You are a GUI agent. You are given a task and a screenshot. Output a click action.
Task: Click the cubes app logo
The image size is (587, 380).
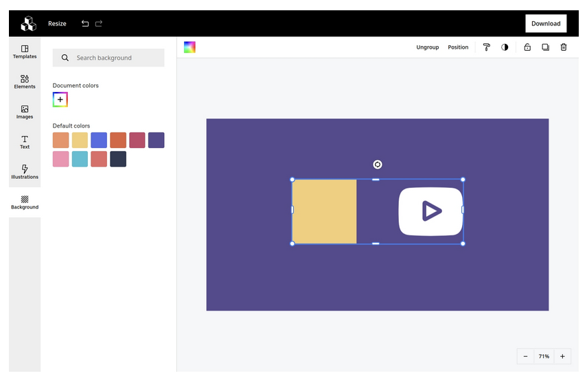(x=28, y=23)
